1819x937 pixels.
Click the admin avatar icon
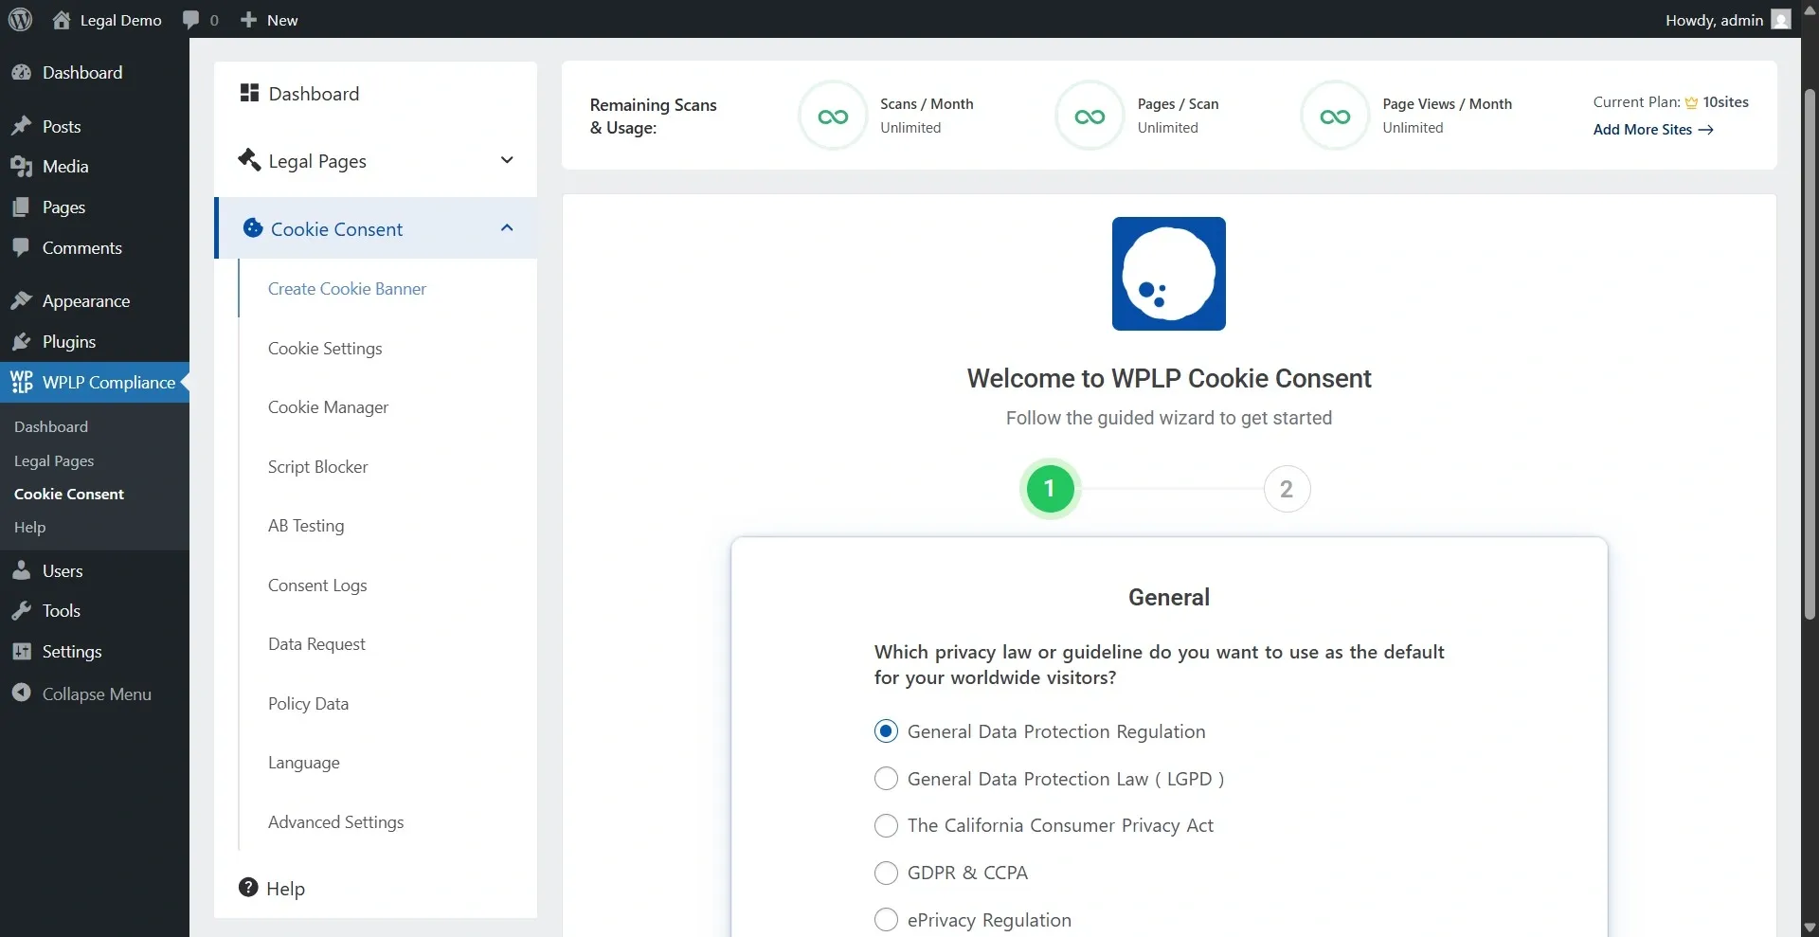click(1781, 19)
